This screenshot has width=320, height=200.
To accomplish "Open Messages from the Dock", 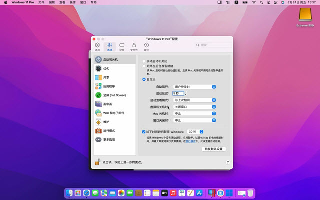I will click(x=95, y=193).
